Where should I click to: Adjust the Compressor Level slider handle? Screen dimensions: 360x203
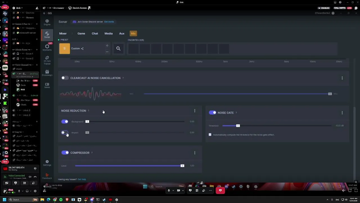182,166
